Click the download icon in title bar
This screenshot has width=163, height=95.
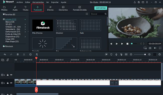pos(147,2)
